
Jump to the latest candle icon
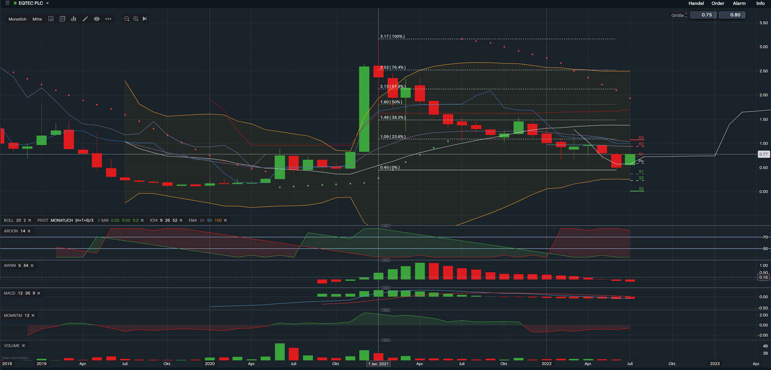[x=145, y=19]
